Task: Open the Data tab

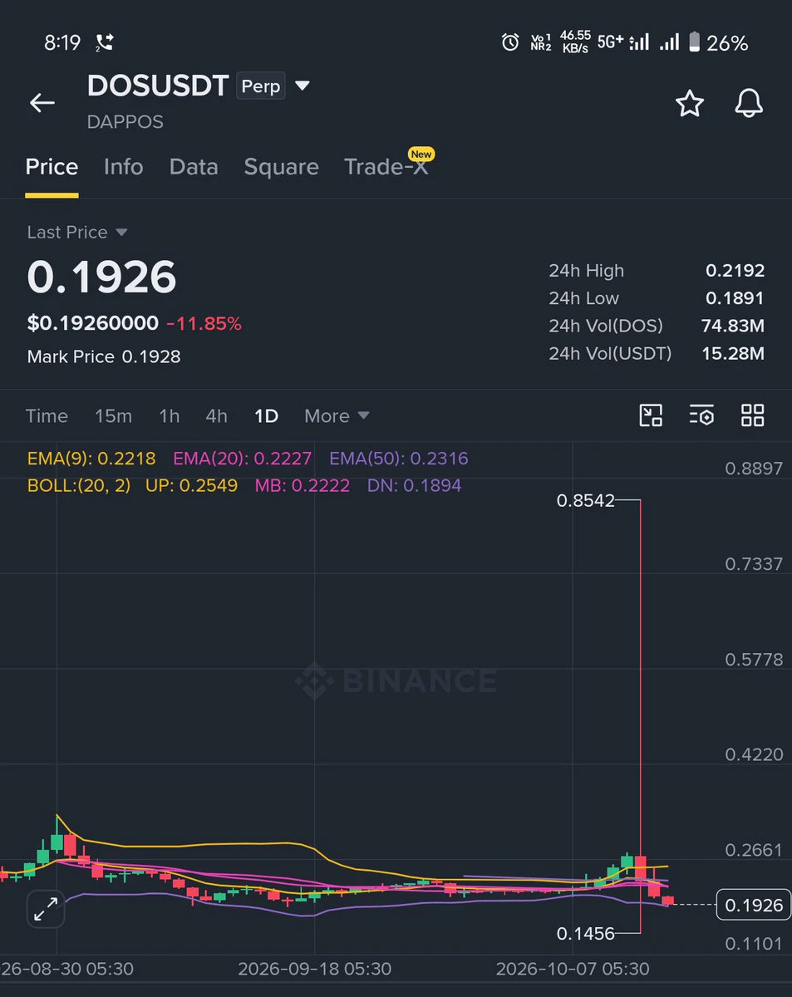Action: (194, 167)
